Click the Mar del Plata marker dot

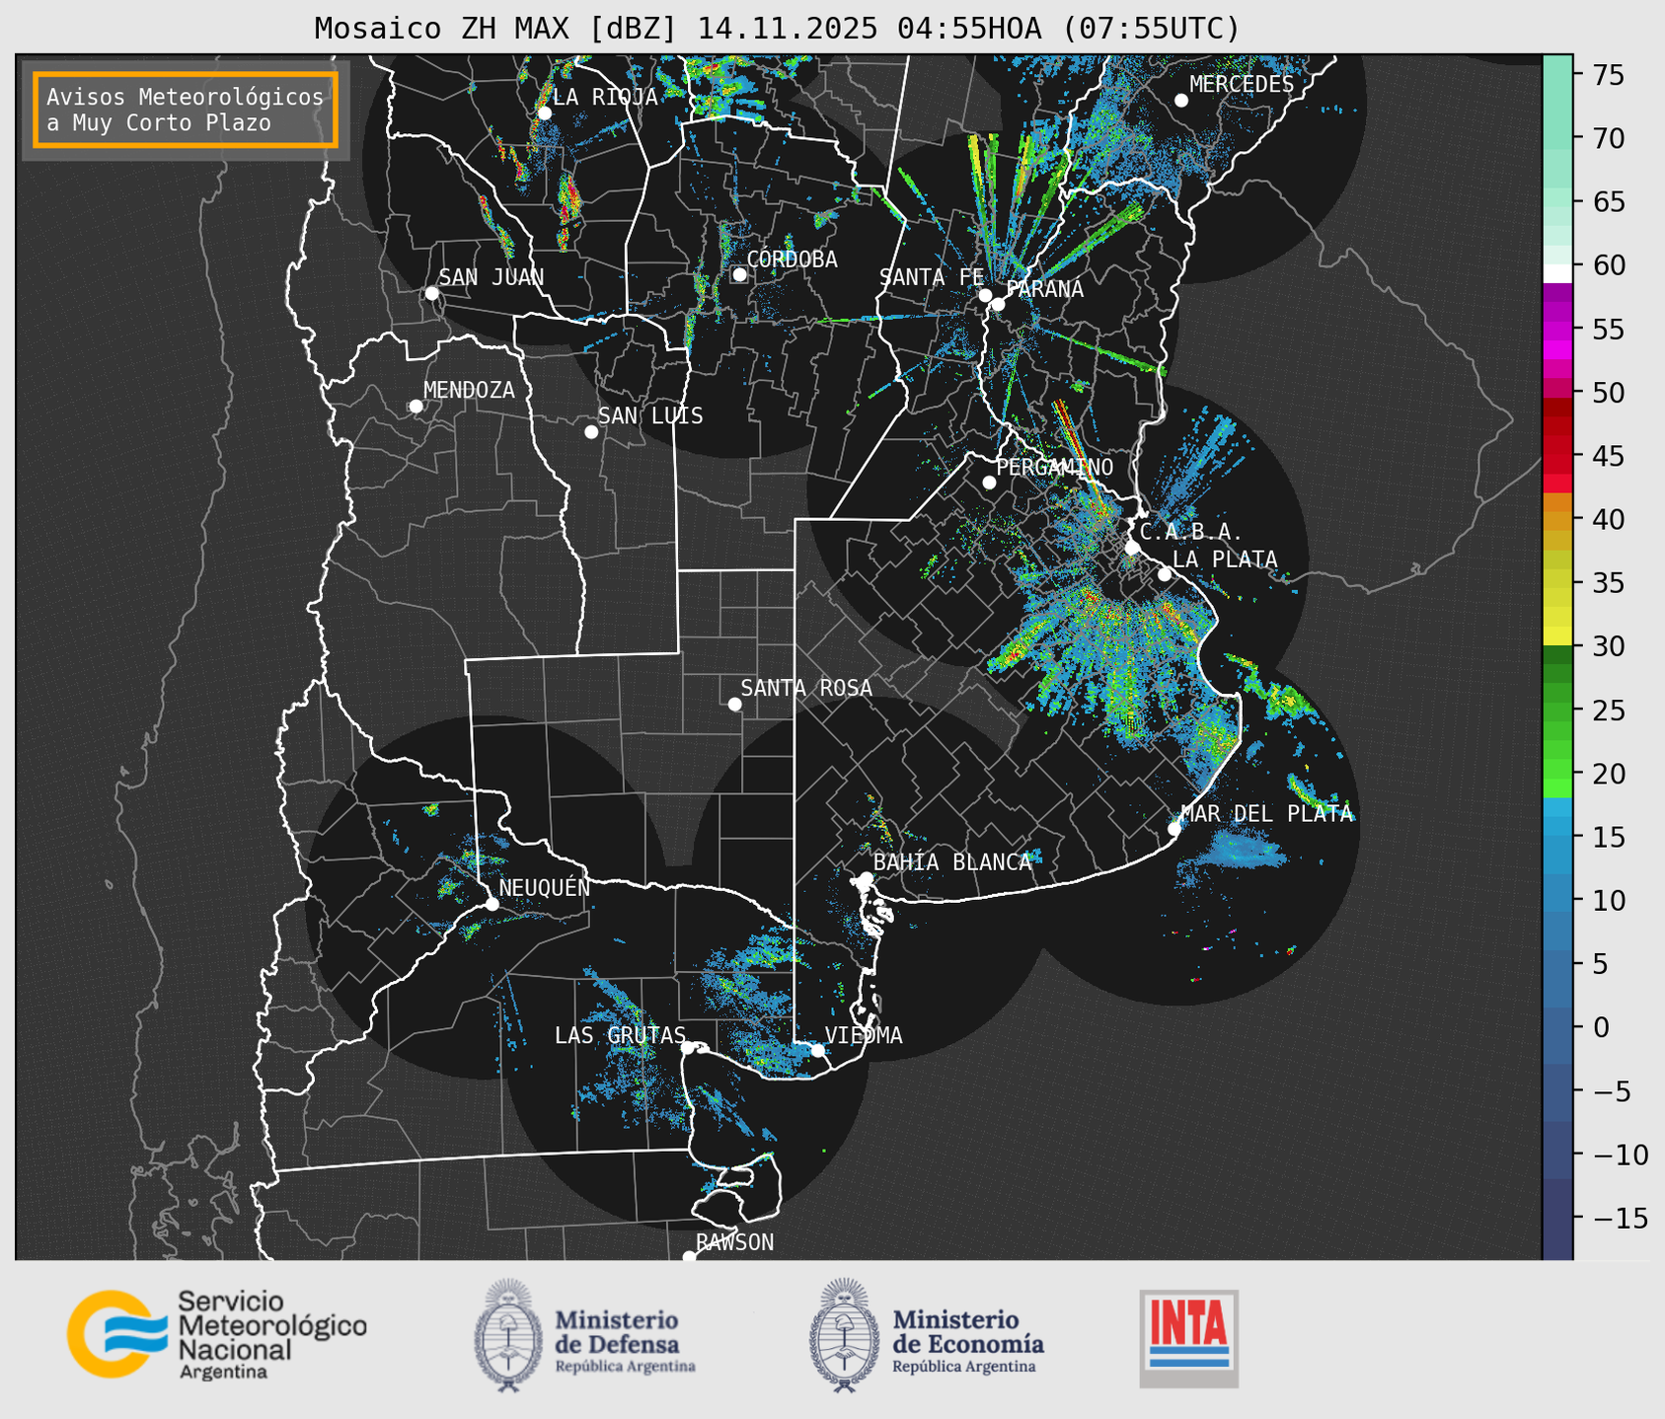pos(1174,829)
